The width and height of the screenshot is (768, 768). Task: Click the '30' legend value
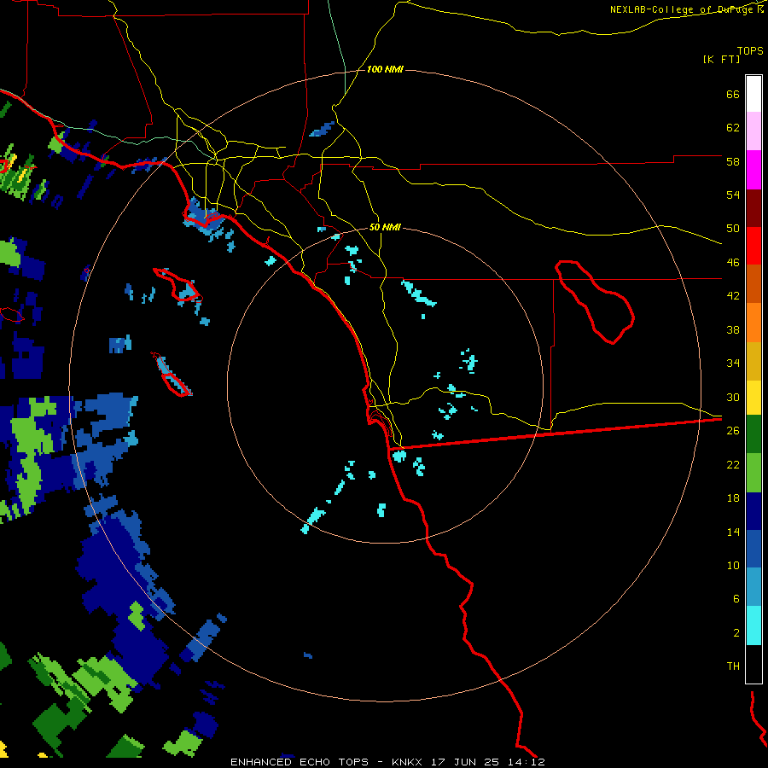733,397
